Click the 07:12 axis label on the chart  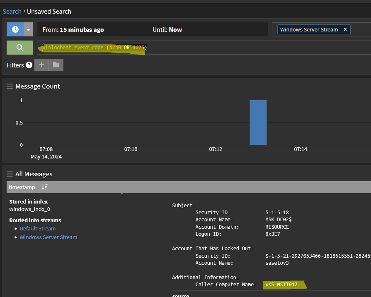tap(216, 149)
